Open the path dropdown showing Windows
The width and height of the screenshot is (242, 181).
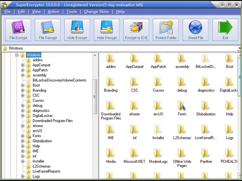pos(239,48)
